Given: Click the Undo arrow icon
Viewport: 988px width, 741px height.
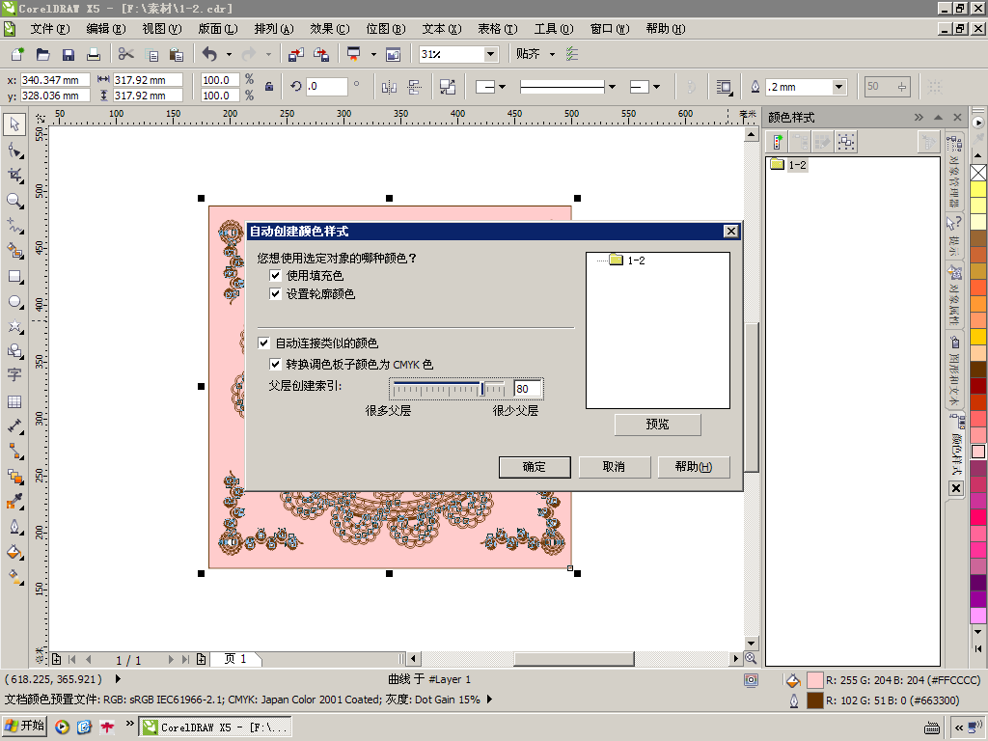Looking at the screenshot, I should [x=209, y=54].
